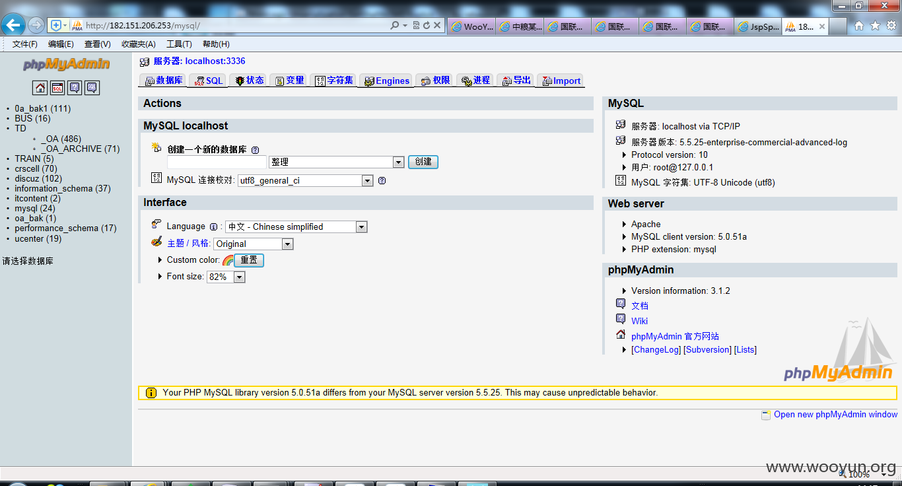Image resolution: width=902 pixels, height=486 pixels.
Task: Switch to the SQL tab
Action: [208, 81]
